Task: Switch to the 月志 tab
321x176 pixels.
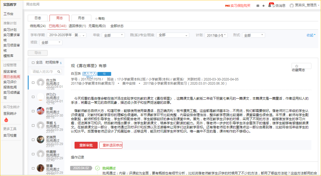Action: (x=81, y=18)
